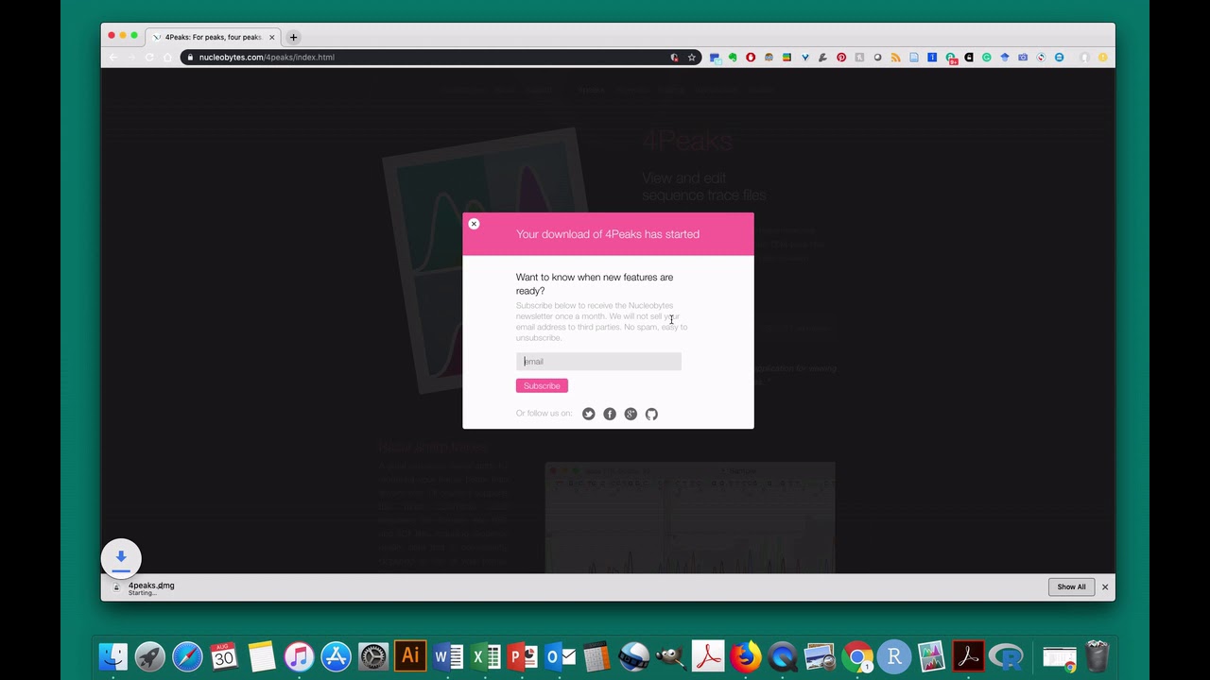Bookmark this page with the star icon
The height and width of the screenshot is (680, 1210).
click(x=692, y=58)
